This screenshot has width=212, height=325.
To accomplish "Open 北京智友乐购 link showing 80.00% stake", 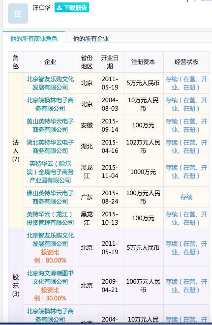I will click(x=50, y=239).
